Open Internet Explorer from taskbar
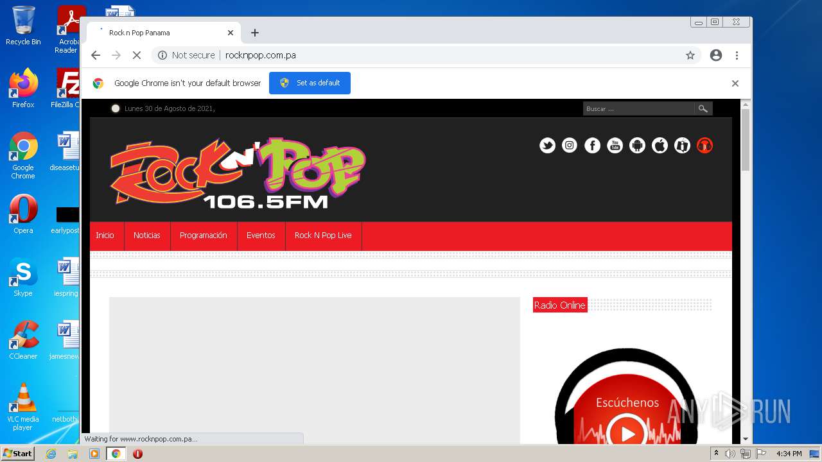This screenshot has height=462, width=822. tap(51, 454)
